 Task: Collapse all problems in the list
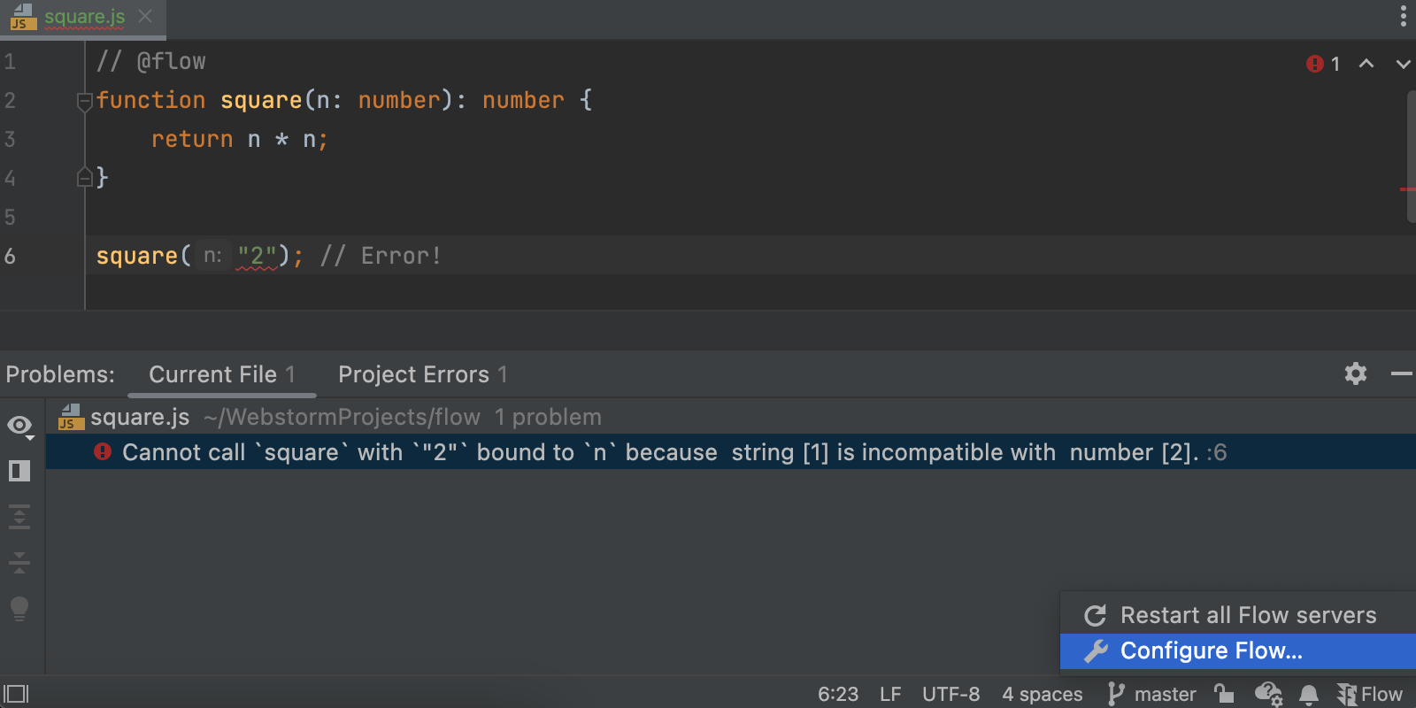point(19,562)
